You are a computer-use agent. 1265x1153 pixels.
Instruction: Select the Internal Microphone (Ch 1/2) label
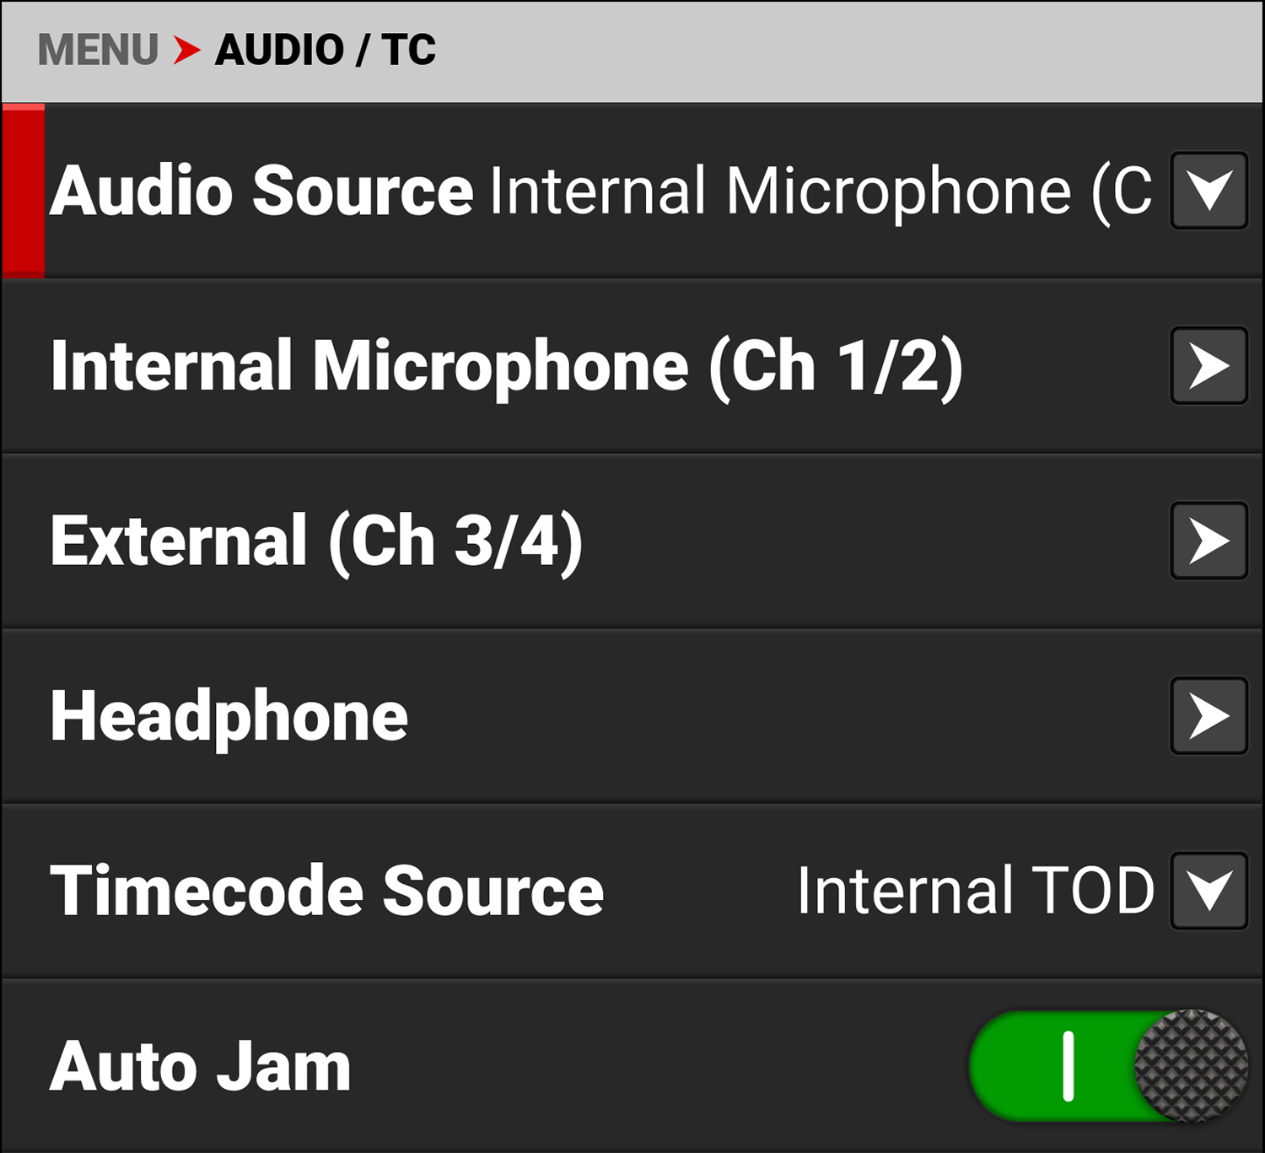pyautogui.click(x=506, y=367)
